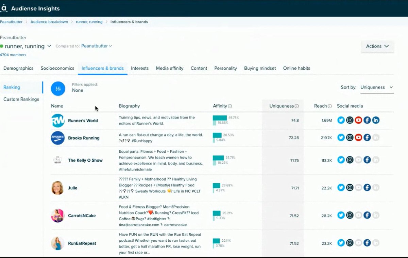408x258 pixels.
Task: Click the Reach info icon
Action: 330,106
